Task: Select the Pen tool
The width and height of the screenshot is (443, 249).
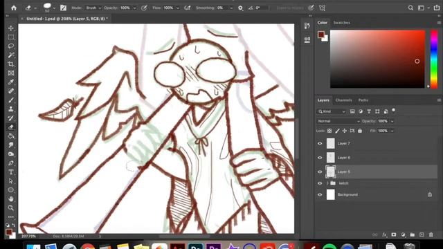Action: click(11, 163)
